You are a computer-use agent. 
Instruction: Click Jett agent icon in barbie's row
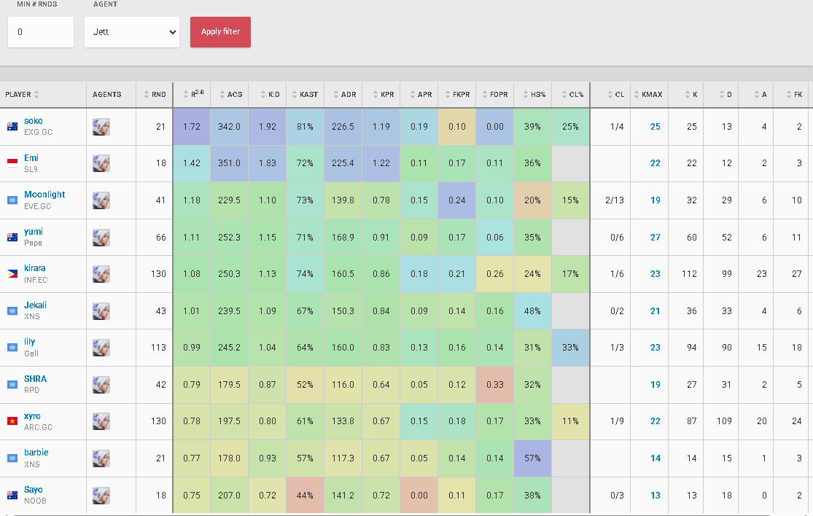[101, 458]
